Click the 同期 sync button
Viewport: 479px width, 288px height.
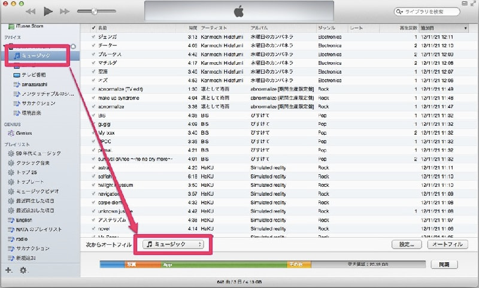444,265
